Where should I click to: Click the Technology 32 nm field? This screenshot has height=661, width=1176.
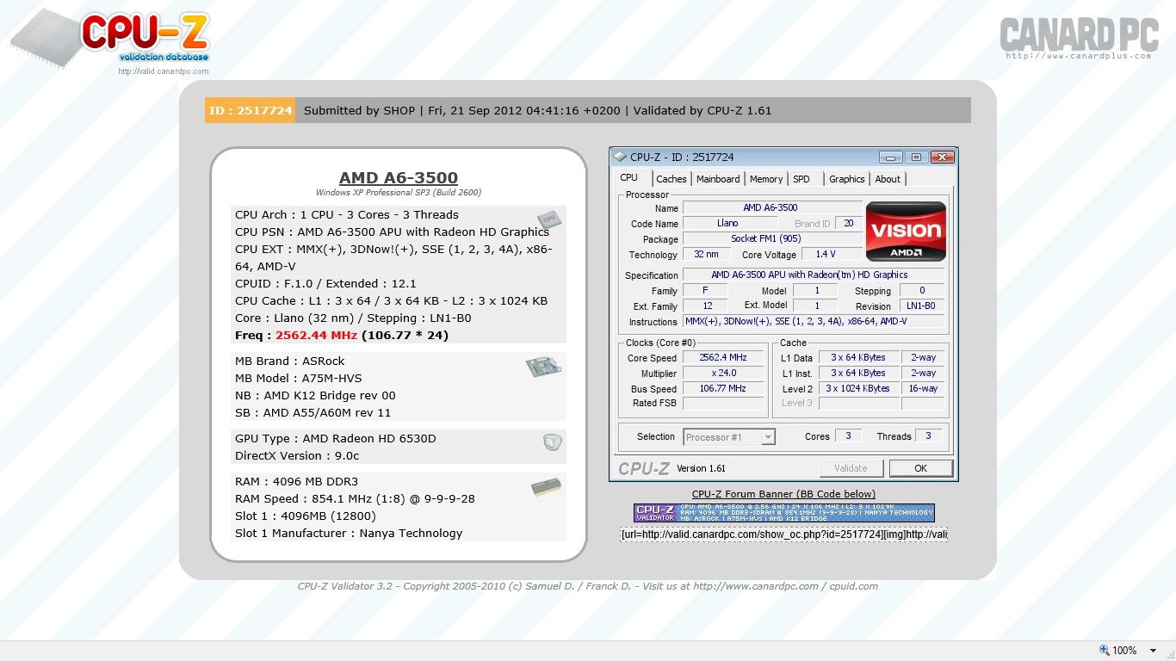click(x=706, y=255)
